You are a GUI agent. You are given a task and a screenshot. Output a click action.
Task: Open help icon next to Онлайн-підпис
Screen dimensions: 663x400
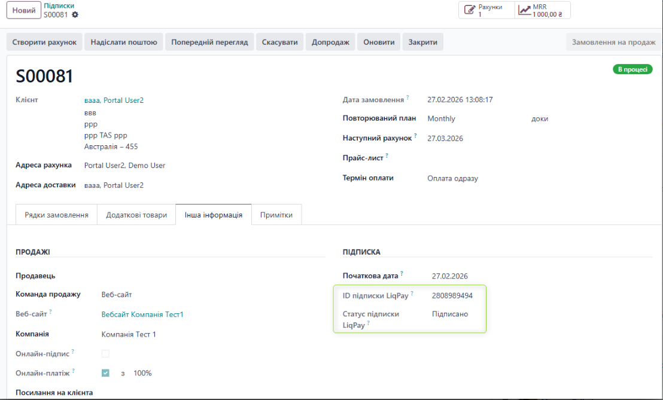[x=72, y=350]
